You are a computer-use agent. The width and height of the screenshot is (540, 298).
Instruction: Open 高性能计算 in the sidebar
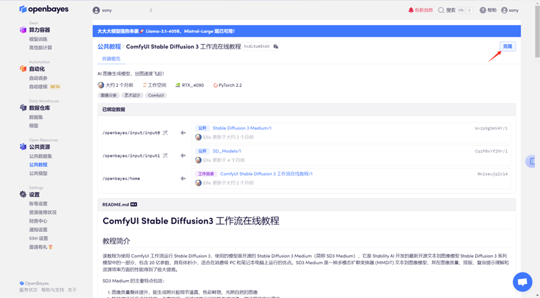[41, 48]
